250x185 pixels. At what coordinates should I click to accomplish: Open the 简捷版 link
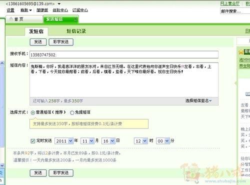[x=42, y=10]
